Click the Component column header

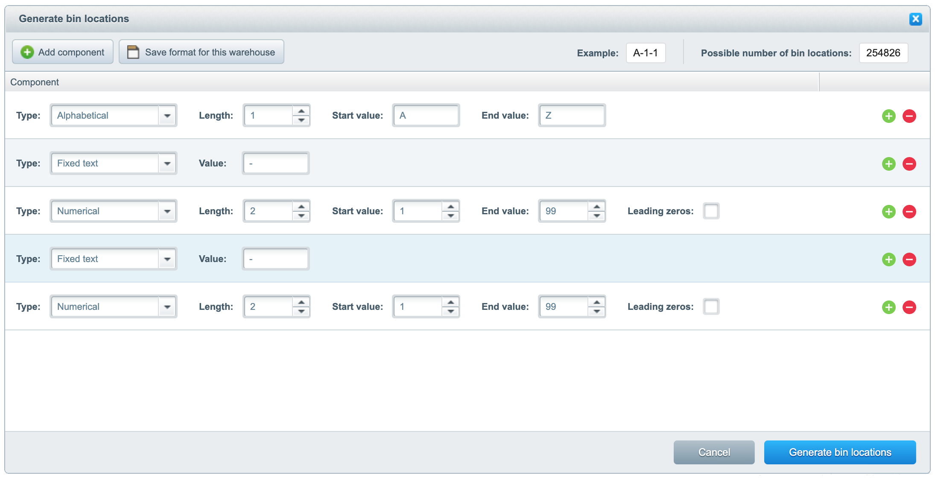pyautogui.click(x=412, y=82)
